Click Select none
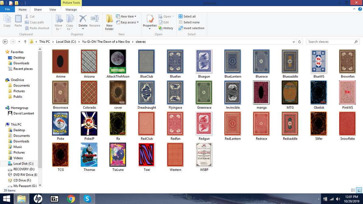This screenshot has height=204, width=363. click(x=189, y=22)
